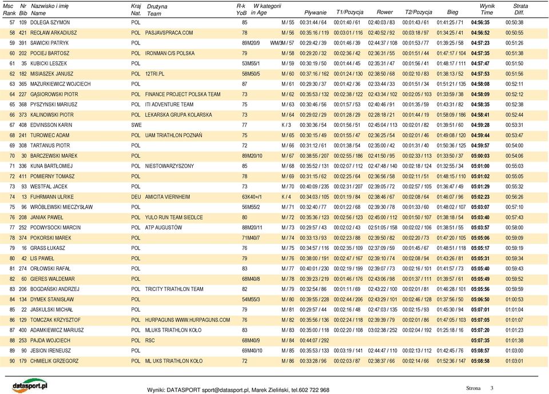Select team LEKARSKA GRUPA KOLARSKA
Image resolution: width=549 pixels, height=394 pixels.
178,114
